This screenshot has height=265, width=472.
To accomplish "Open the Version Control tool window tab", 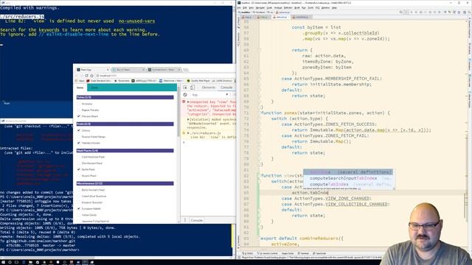I will tap(268, 253).
